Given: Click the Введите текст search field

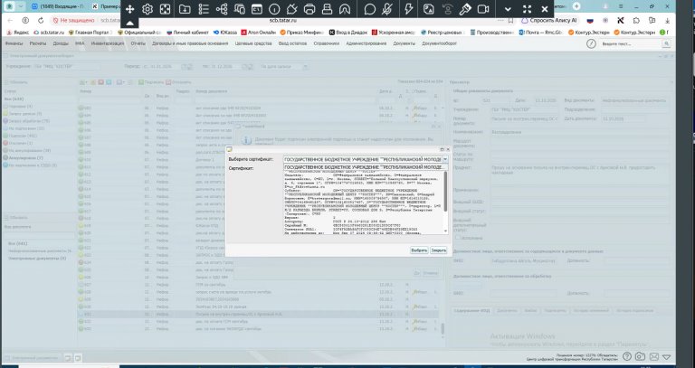Looking at the screenshot, I should tap(630, 43).
